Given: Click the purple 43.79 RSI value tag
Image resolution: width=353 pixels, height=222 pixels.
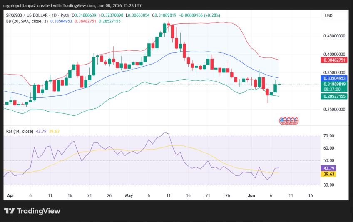Looking at the screenshot, I should [328, 168].
